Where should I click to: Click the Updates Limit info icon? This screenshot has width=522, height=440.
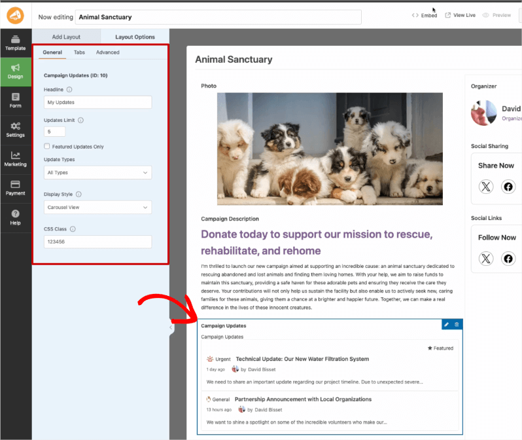[80, 120]
